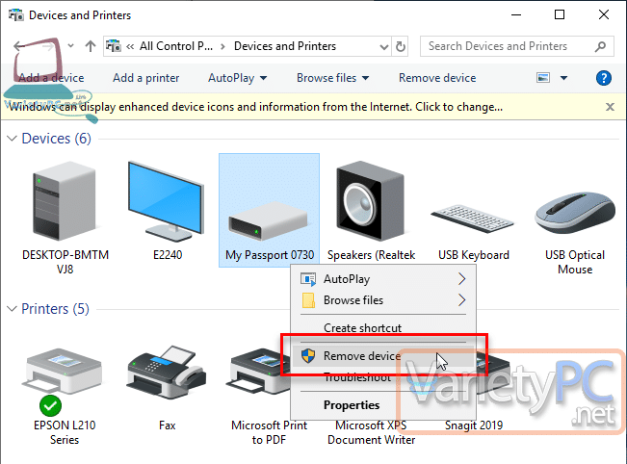Screen dimensions: 627x464
Task: Open the address bar history dropdown
Action: 384,47
